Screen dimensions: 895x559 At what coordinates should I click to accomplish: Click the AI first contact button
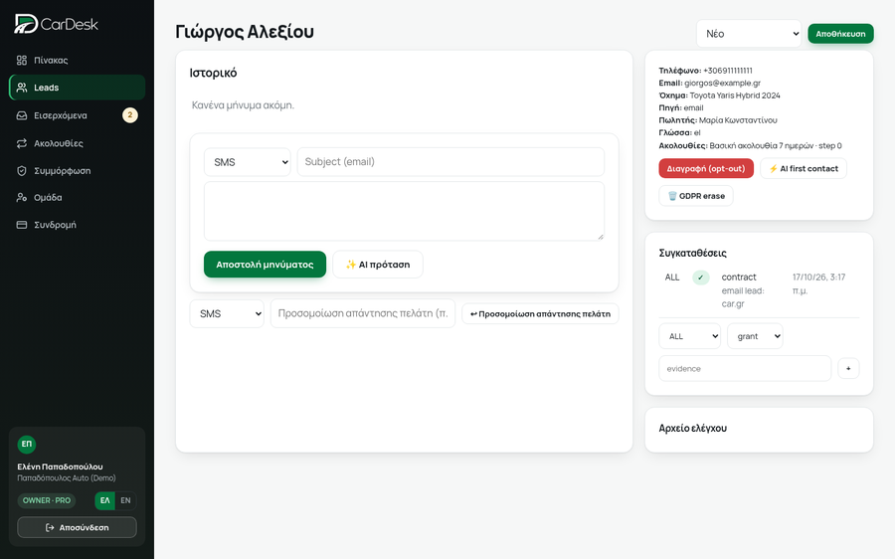[x=804, y=168]
